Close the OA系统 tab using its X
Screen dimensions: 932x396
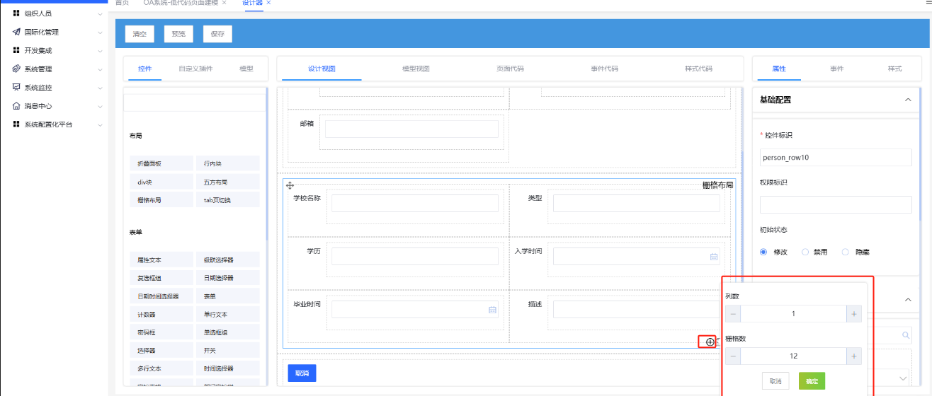coord(225,3)
